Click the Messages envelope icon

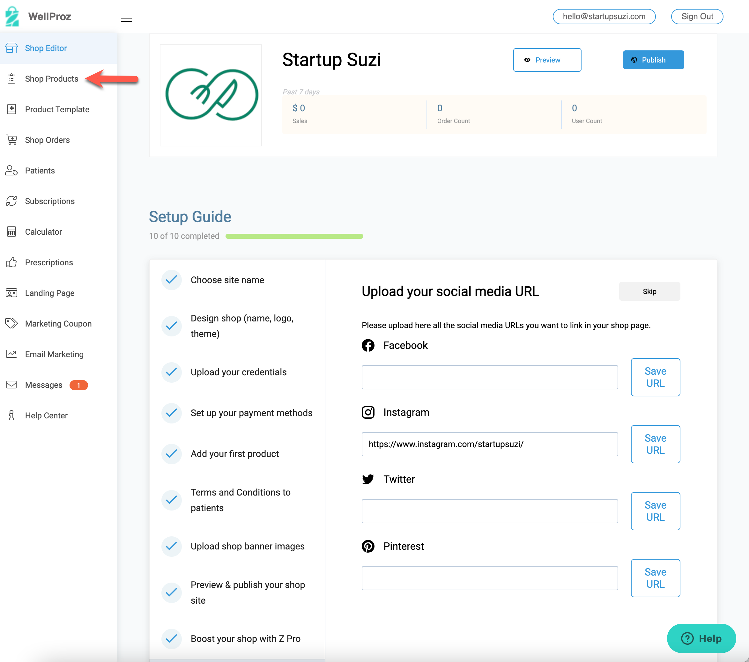(x=11, y=385)
